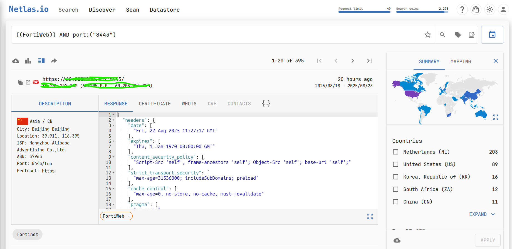
Task: Open the Datastore menu
Action: (165, 10)
